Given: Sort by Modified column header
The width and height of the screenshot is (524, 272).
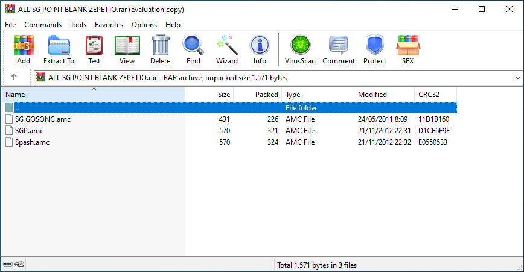Looking at the screenshot, I should 385,95.
